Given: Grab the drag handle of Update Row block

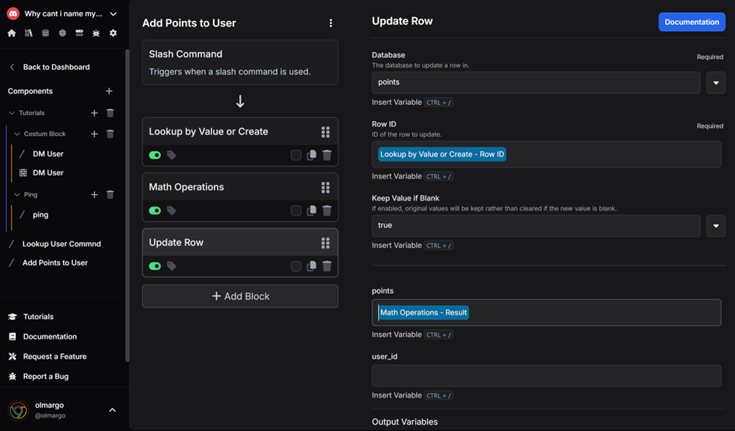Looking at the screenshot, I should point(325,243).
